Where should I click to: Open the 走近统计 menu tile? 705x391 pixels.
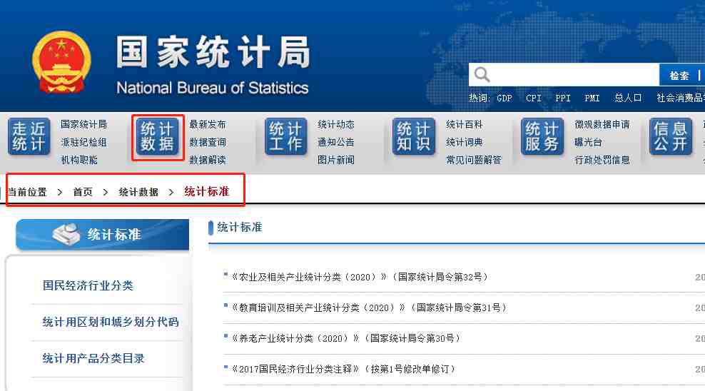(29, 136)
